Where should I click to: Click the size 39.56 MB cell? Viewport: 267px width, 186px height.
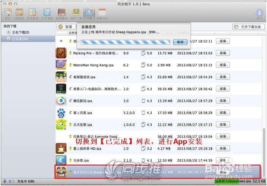coord(165,89)
